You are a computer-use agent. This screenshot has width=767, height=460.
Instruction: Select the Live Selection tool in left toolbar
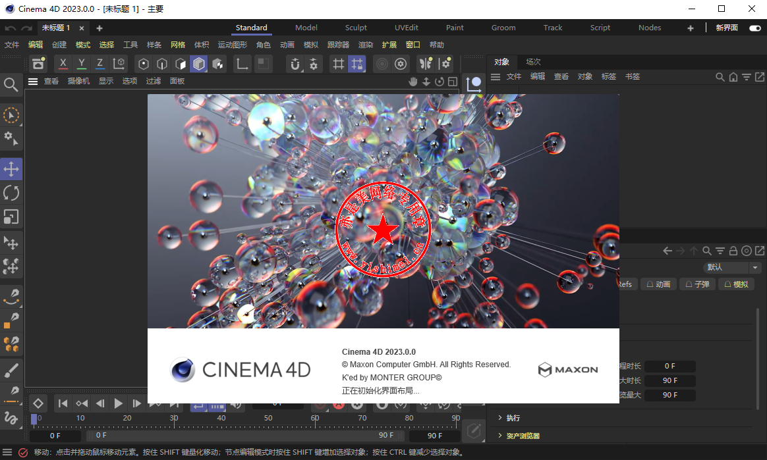11,115
